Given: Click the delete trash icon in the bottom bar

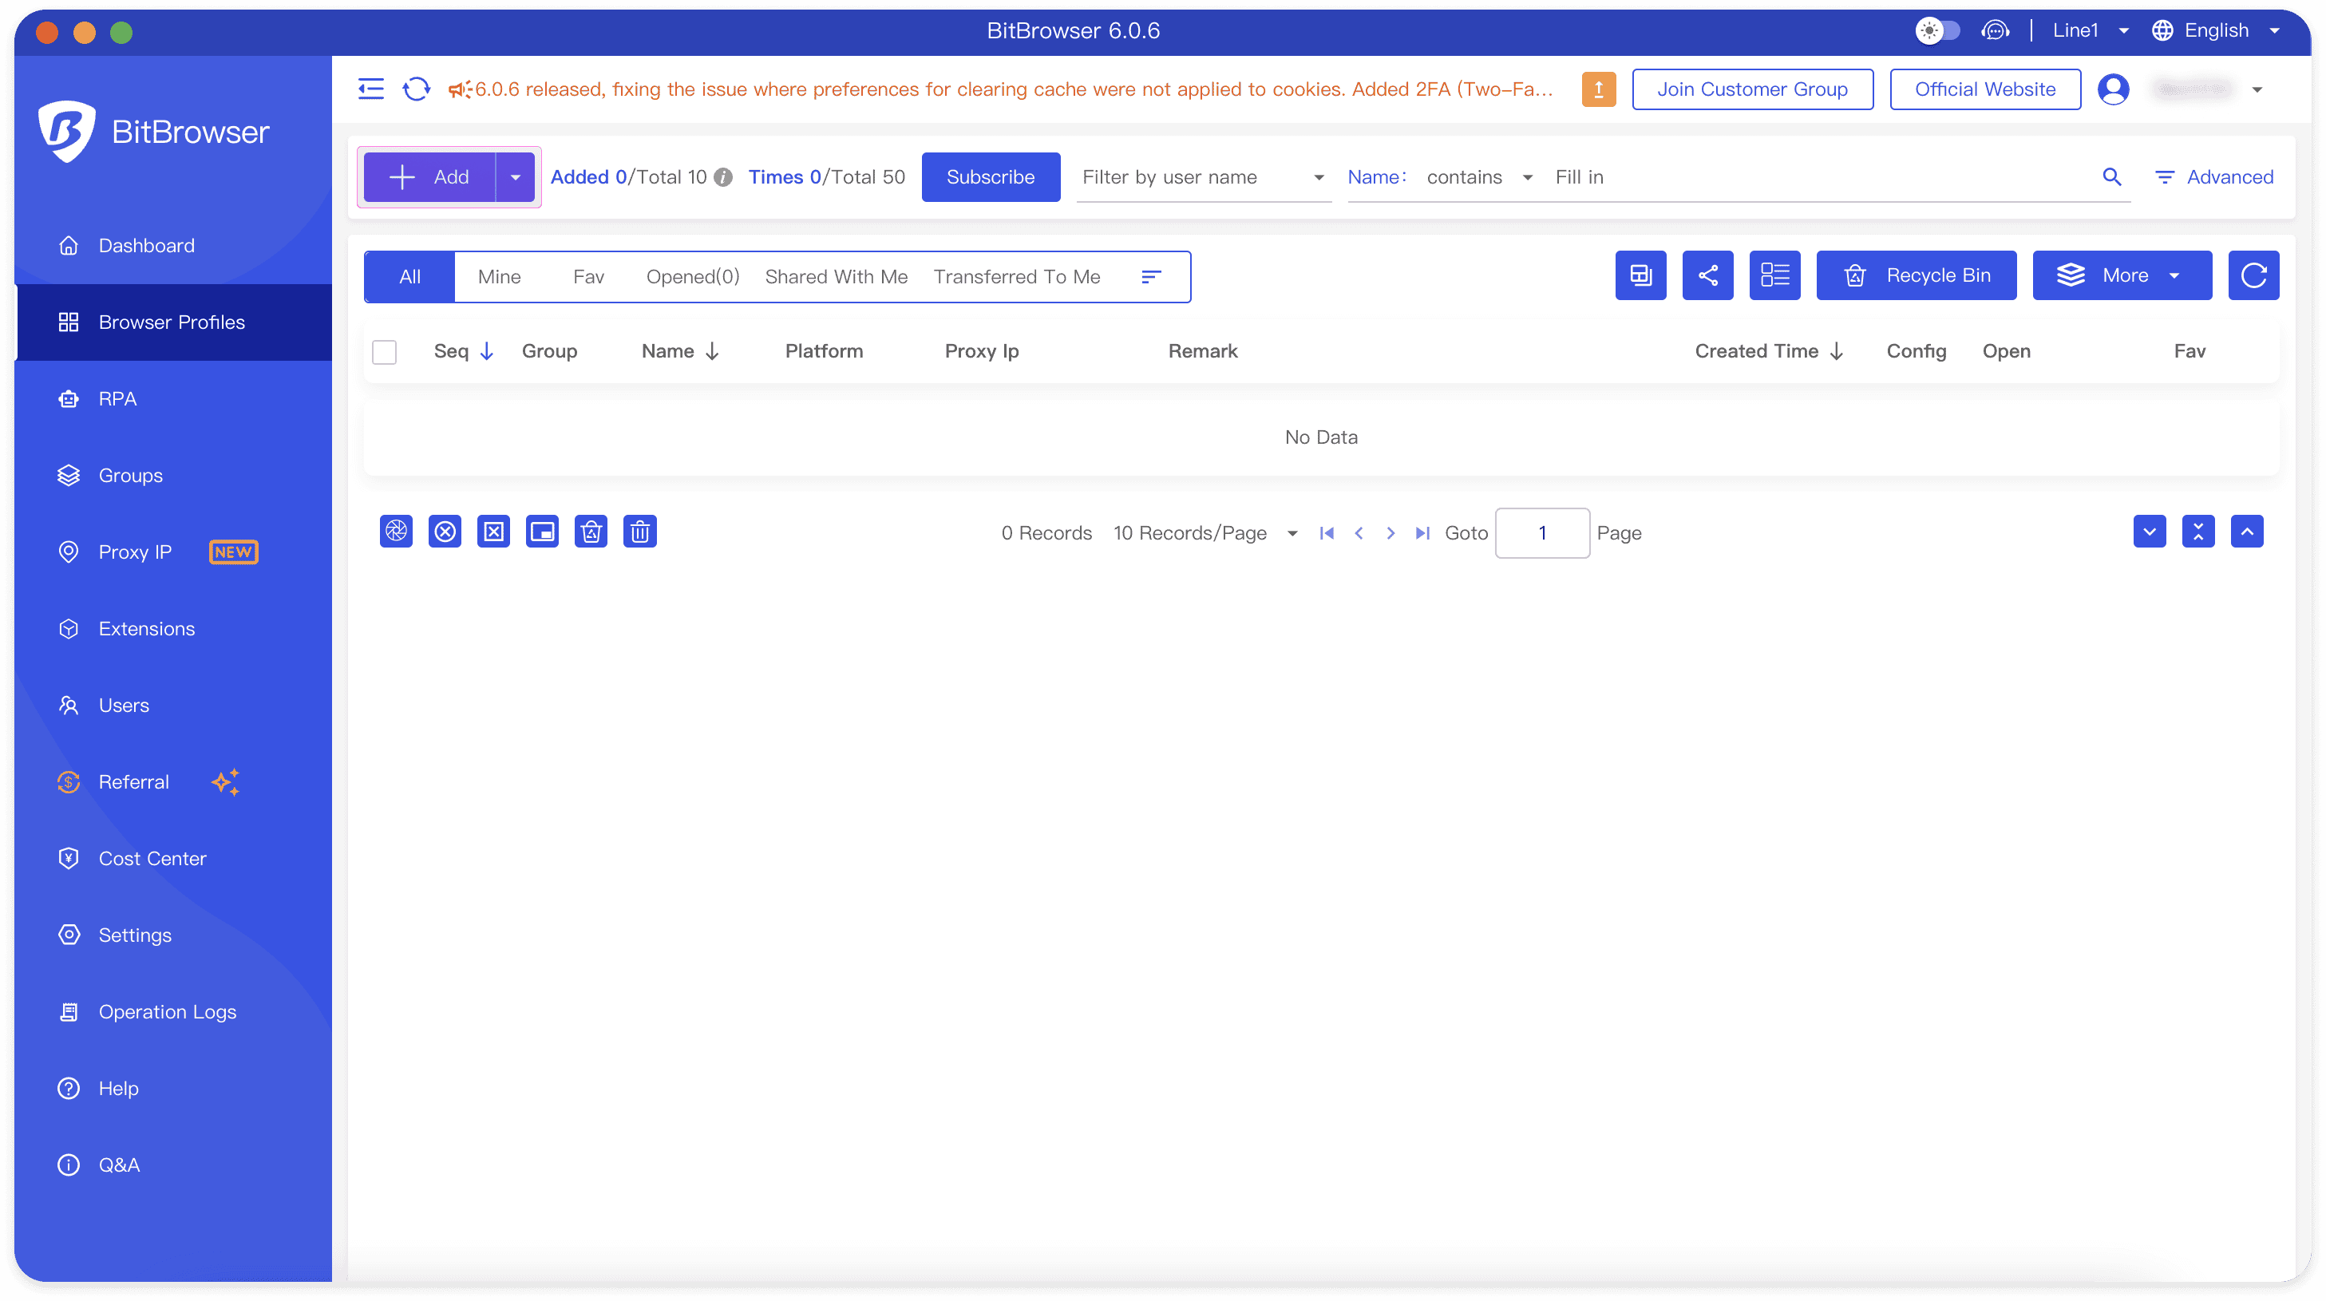Looking at the screenshot, I should pos(640,532).
